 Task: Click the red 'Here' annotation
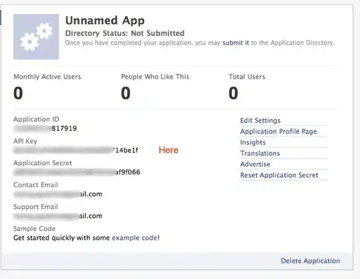tap(169, 150)
